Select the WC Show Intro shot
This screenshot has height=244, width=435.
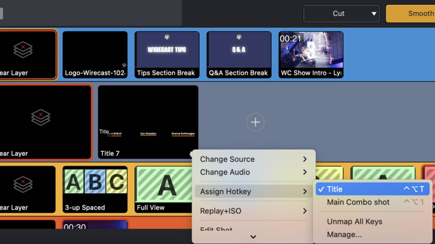311,55
